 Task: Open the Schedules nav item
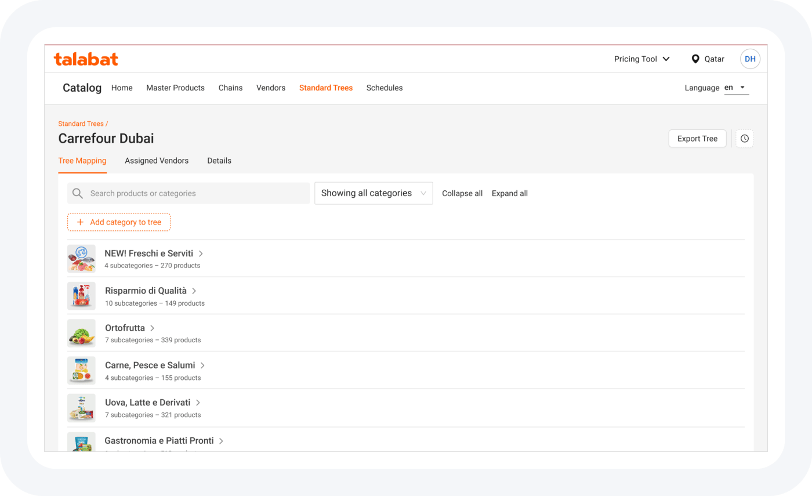pyautogui.click(x=385, y=88)
